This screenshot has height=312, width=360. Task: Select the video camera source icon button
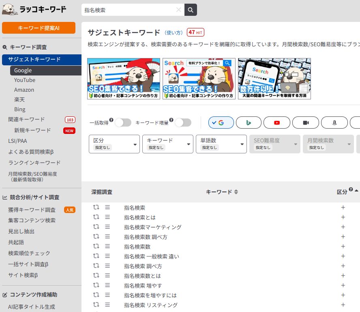(306, 123)
